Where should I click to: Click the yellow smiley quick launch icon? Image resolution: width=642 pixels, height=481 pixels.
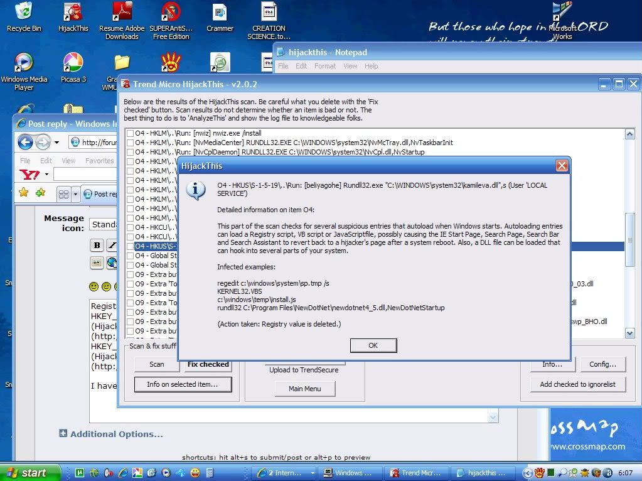195,473
